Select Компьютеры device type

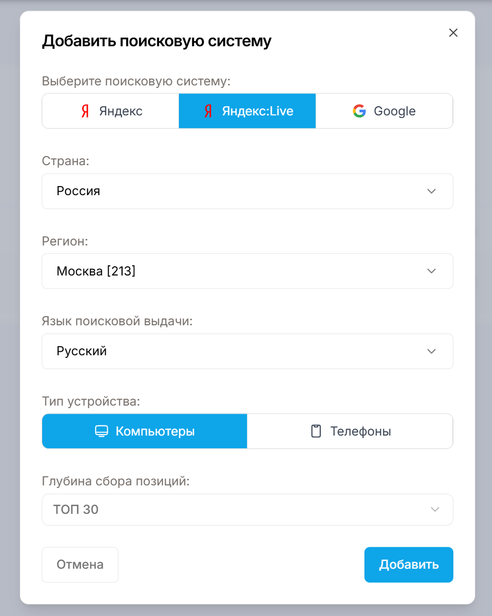click(144, 432)
